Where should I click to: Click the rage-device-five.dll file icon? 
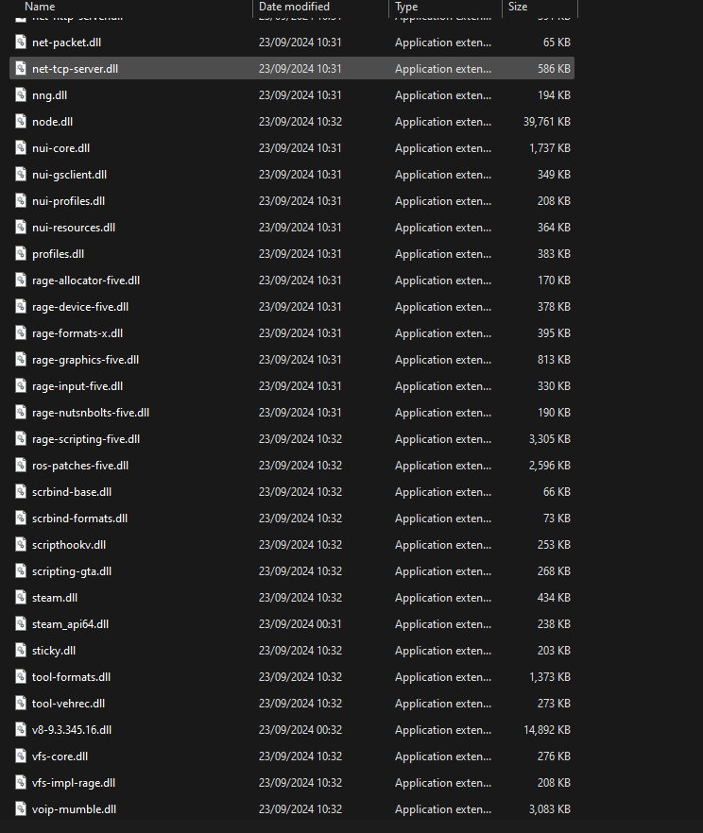click(21, 307)
